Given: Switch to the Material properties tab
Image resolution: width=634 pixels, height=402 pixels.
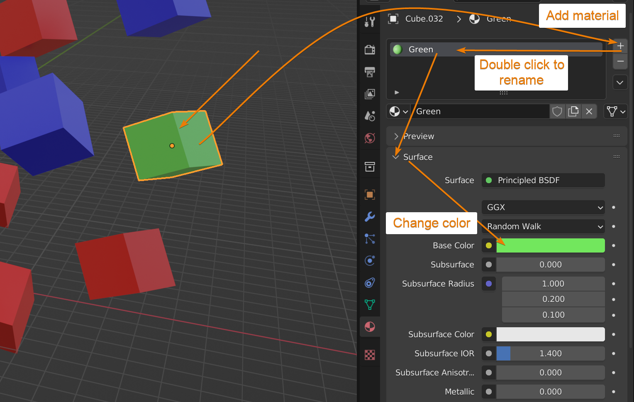Looking at the screenshot, I should click(370, 327).
